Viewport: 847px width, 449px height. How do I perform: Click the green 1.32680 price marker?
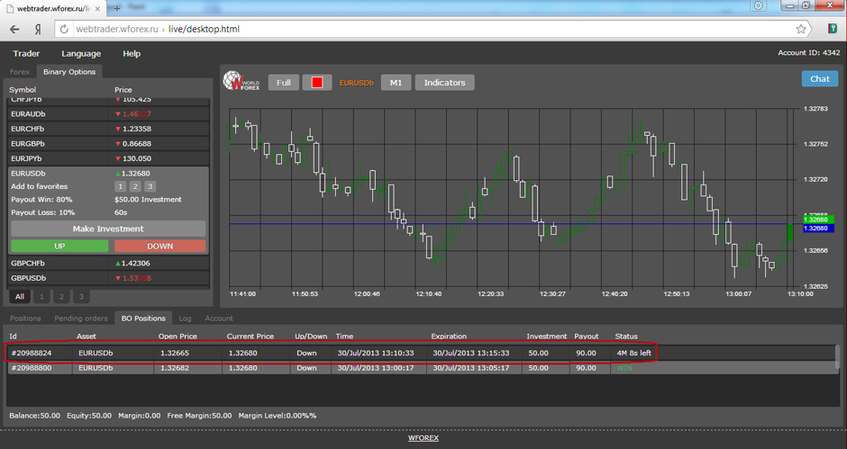tap(818, 220)
